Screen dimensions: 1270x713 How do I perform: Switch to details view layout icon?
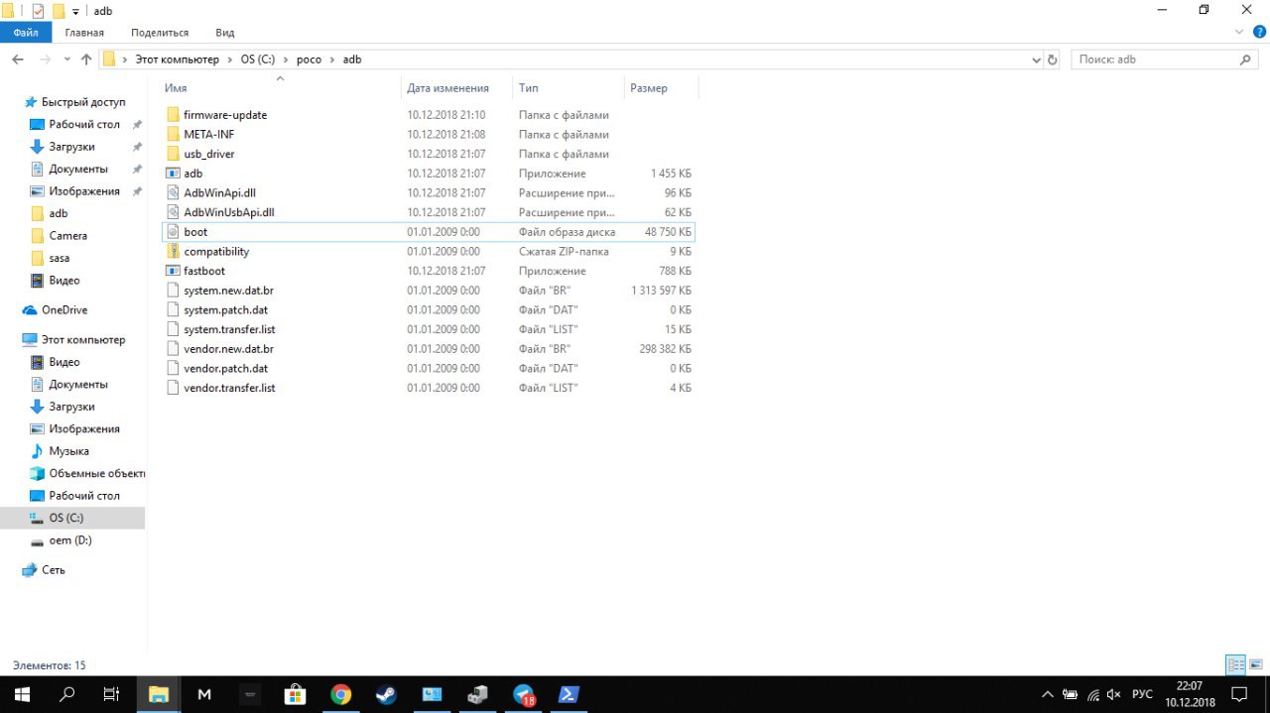[1236, 664]
